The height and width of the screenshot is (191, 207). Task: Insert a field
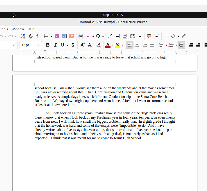click(88, 36)
